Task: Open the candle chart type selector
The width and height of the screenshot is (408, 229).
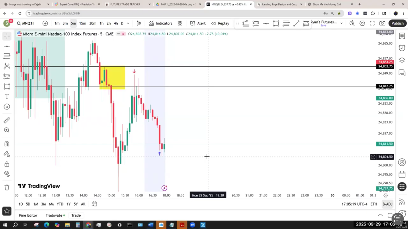Action: (139, 23)
